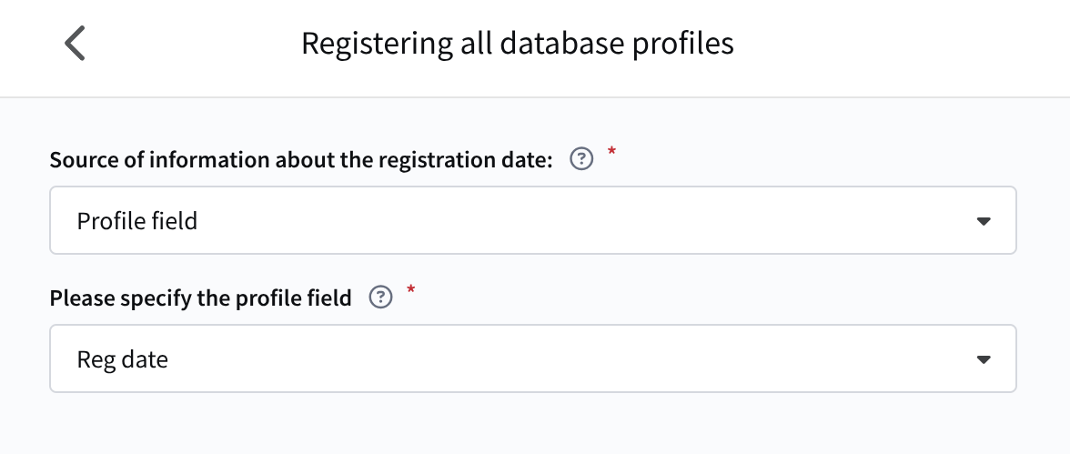Expand the profile field selection dropdown
This screenshot has width=1070, height=454.
[532, 358]
